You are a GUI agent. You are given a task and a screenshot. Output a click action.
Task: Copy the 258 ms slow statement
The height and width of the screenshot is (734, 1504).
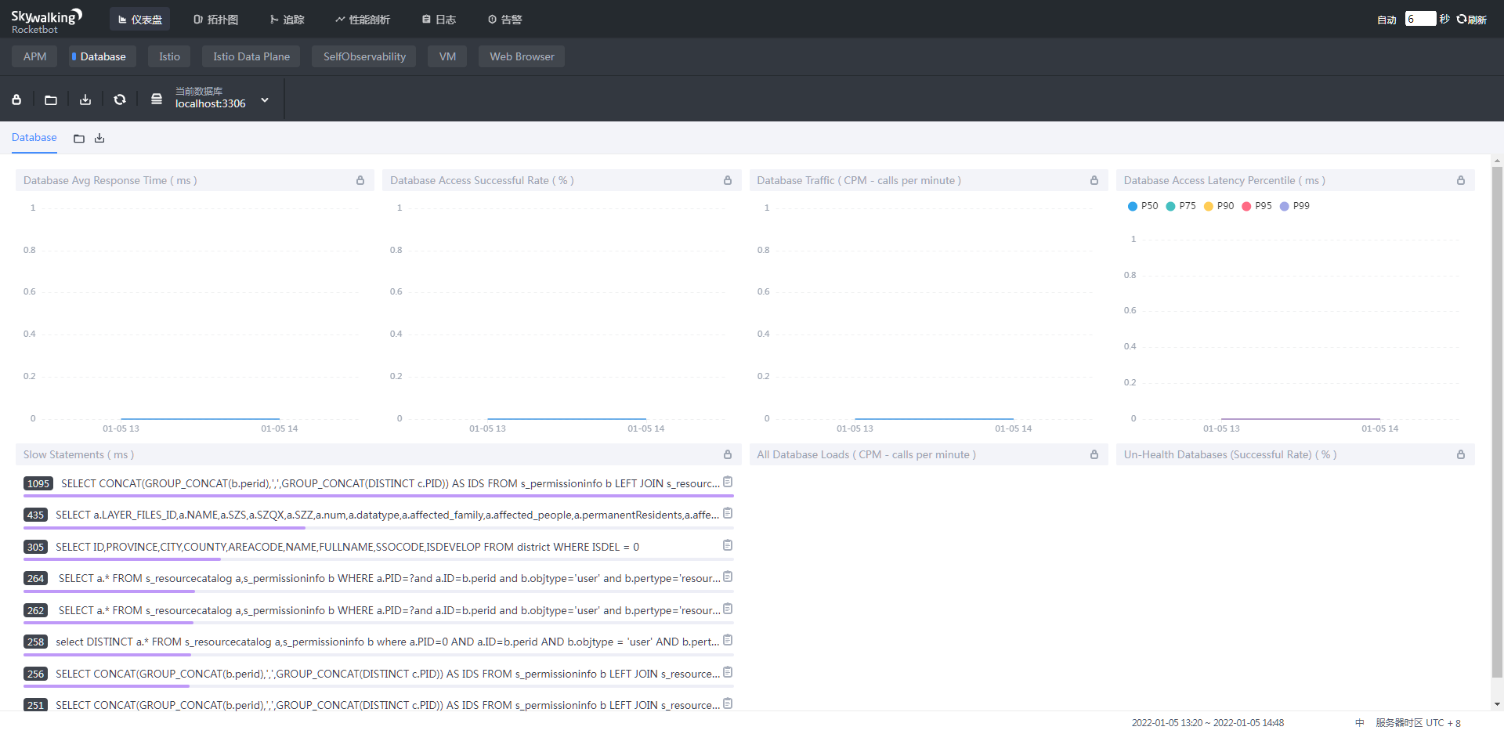click(x=728, y=640)
